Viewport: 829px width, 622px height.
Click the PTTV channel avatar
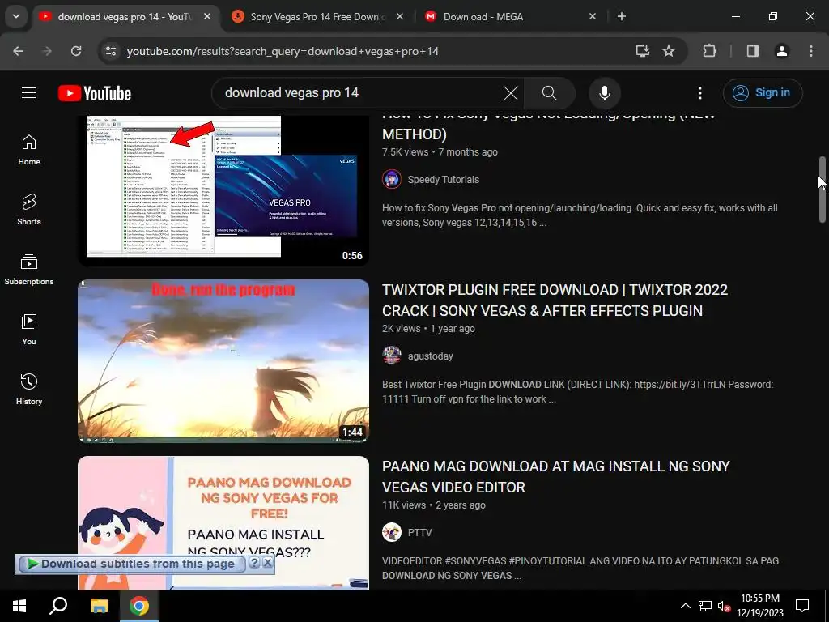tap(392, 532)
